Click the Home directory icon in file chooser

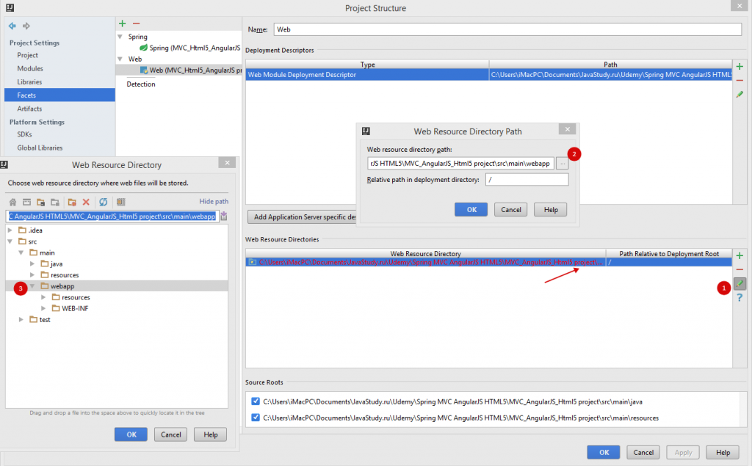click(x=12, y=202)
